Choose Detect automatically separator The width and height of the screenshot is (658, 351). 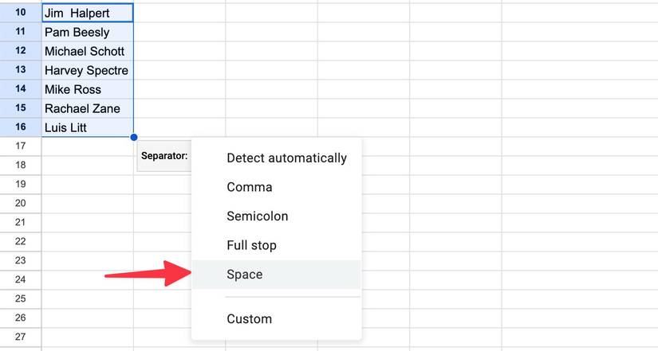(286, 158)
